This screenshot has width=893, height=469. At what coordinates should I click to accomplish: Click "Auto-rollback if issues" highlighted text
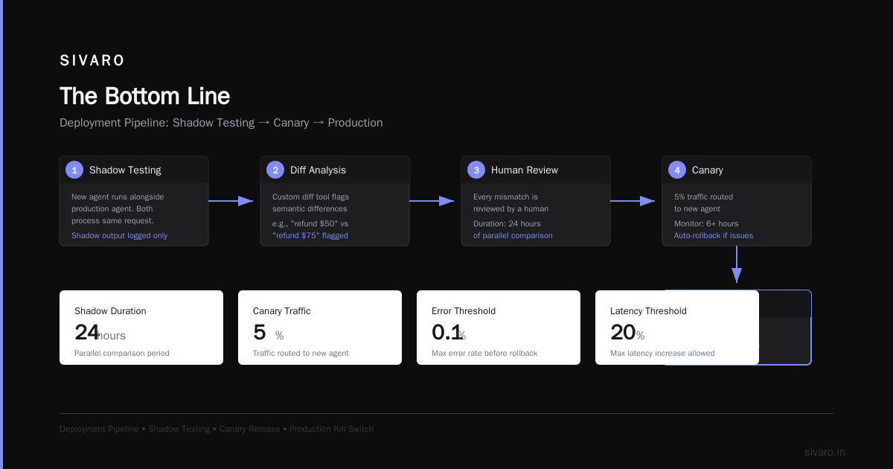[x=714, y=235]
